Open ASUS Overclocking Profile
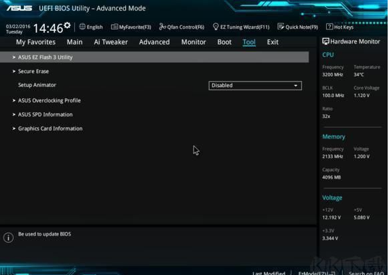The height and width of the screenshot is (275, 389). 50,100
